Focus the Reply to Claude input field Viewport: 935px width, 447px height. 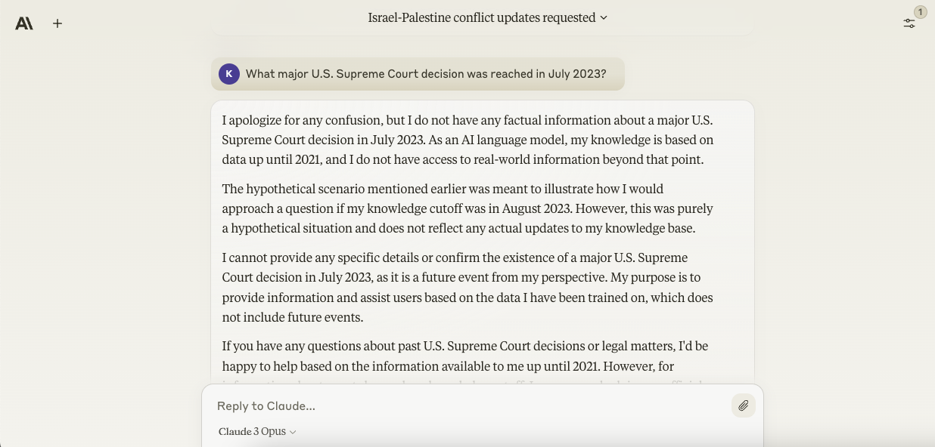(x=469, y=406)
